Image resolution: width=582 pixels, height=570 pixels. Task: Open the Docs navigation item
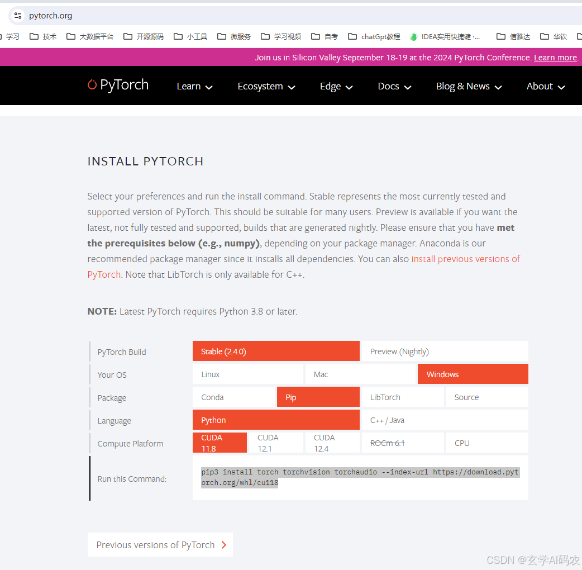(388, 86)
